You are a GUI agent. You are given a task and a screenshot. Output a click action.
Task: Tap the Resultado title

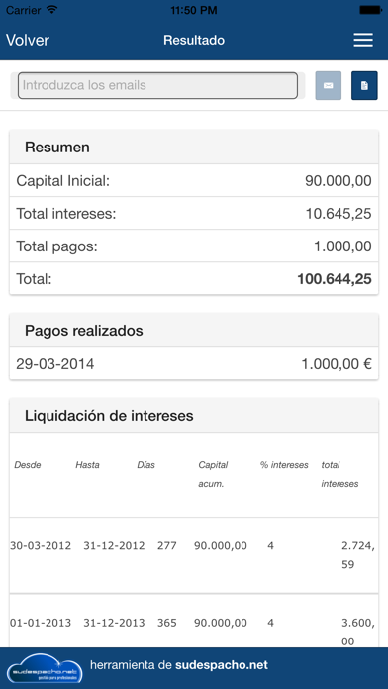pos(194,40)
